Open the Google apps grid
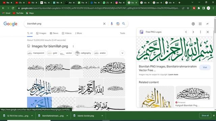Screen dimensions: 216x121 200,24
